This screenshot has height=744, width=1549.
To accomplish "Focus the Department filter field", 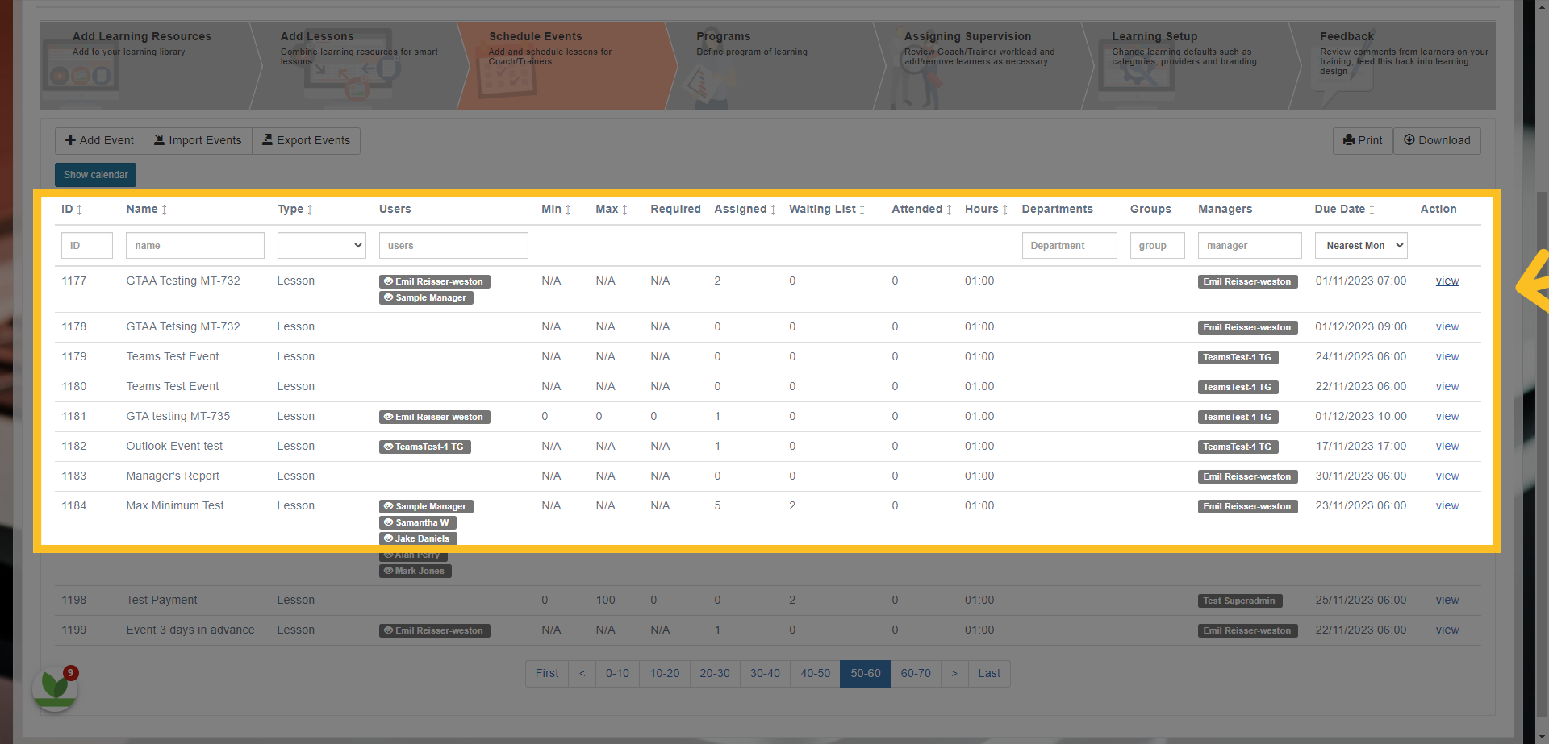I will [1069, 246].
